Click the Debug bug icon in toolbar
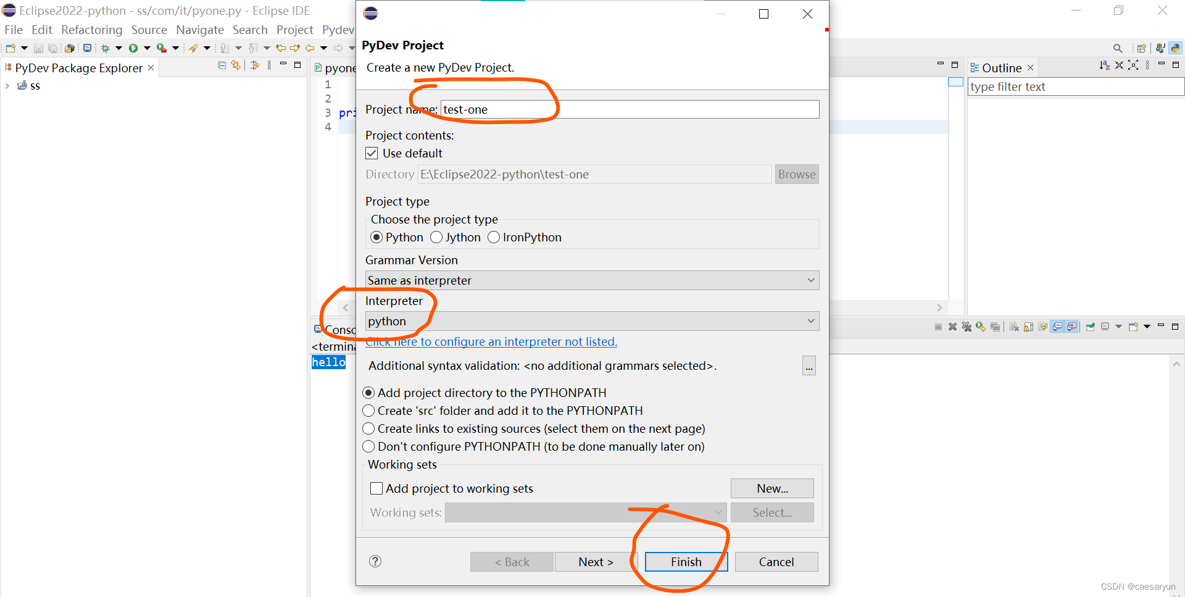Viewport: 1185px width, 597px height. point(105,48)
